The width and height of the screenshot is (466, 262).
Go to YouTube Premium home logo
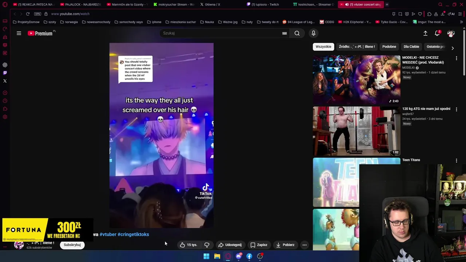[x=41, y=33]
